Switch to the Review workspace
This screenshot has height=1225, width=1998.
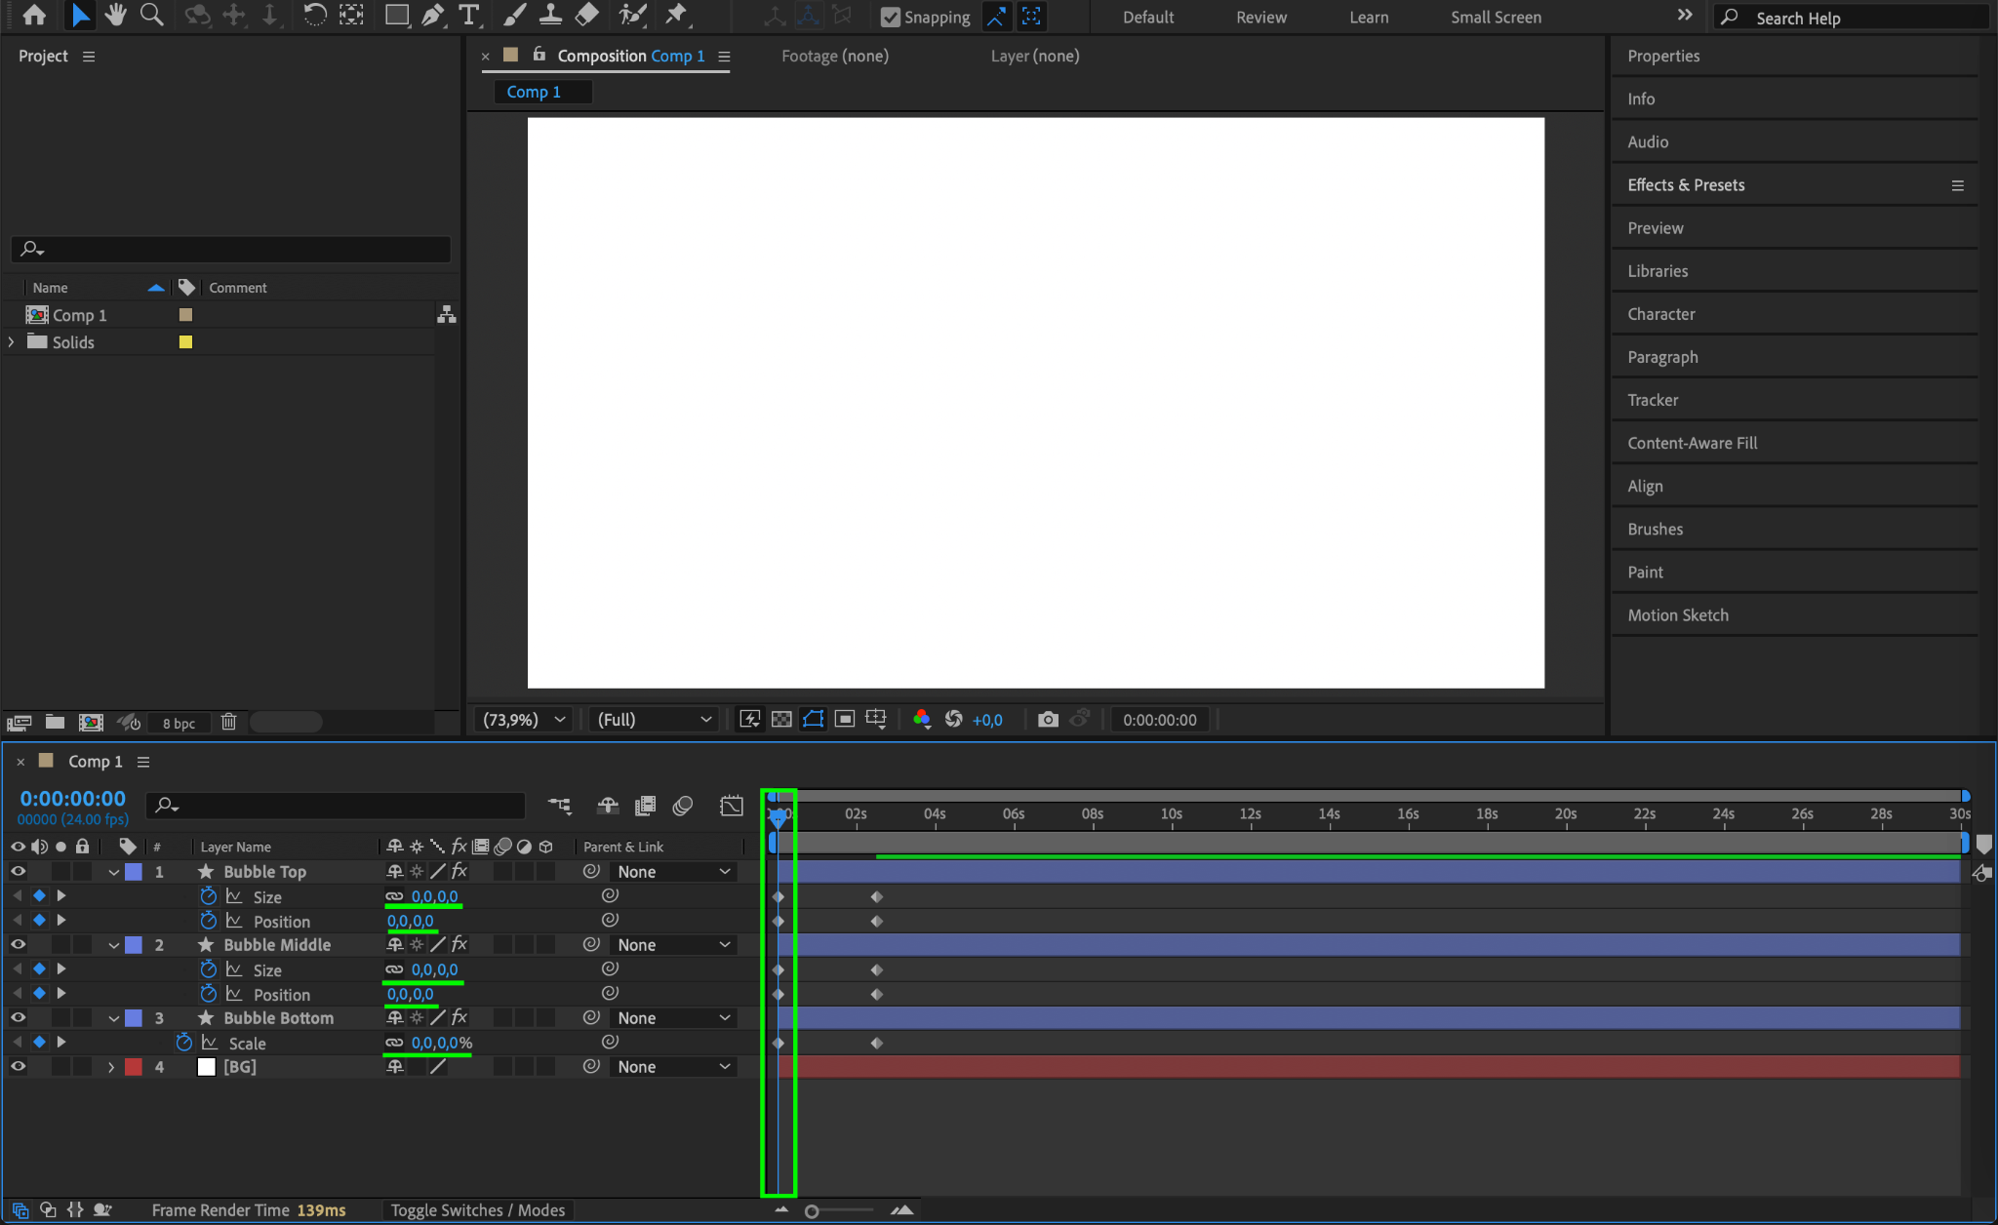click(1260, 17)
